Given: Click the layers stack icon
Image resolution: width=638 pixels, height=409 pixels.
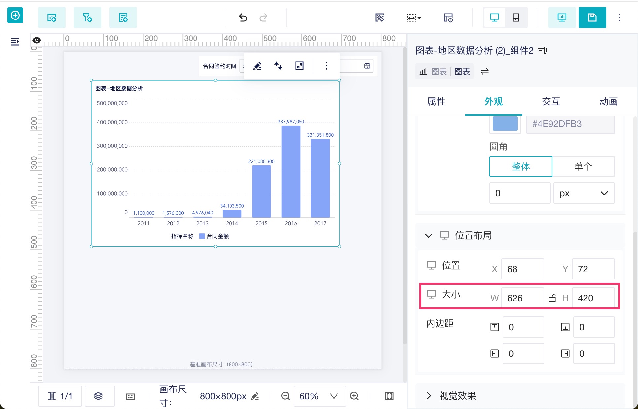Looking at the screenshot, I should 99,396.
